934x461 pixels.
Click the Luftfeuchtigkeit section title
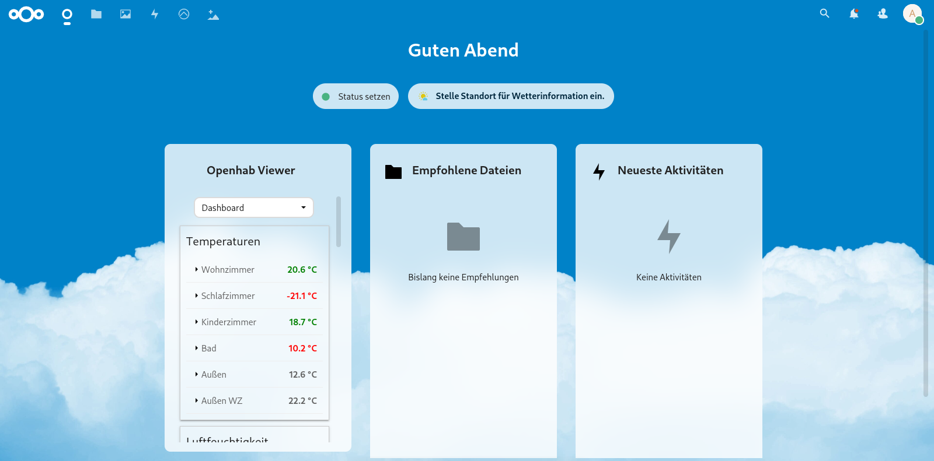[227, 439]
